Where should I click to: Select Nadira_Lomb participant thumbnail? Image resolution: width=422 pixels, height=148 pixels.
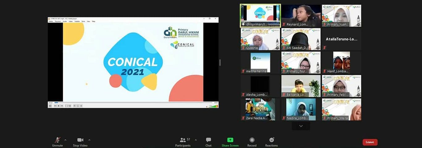(x=301, y=109)
